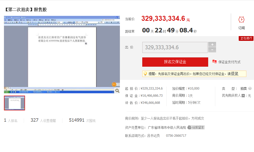Decrease bid with the minus button
Image resolution: width=254 pixels, height=152 pixels.
click(x=212, y=50)
